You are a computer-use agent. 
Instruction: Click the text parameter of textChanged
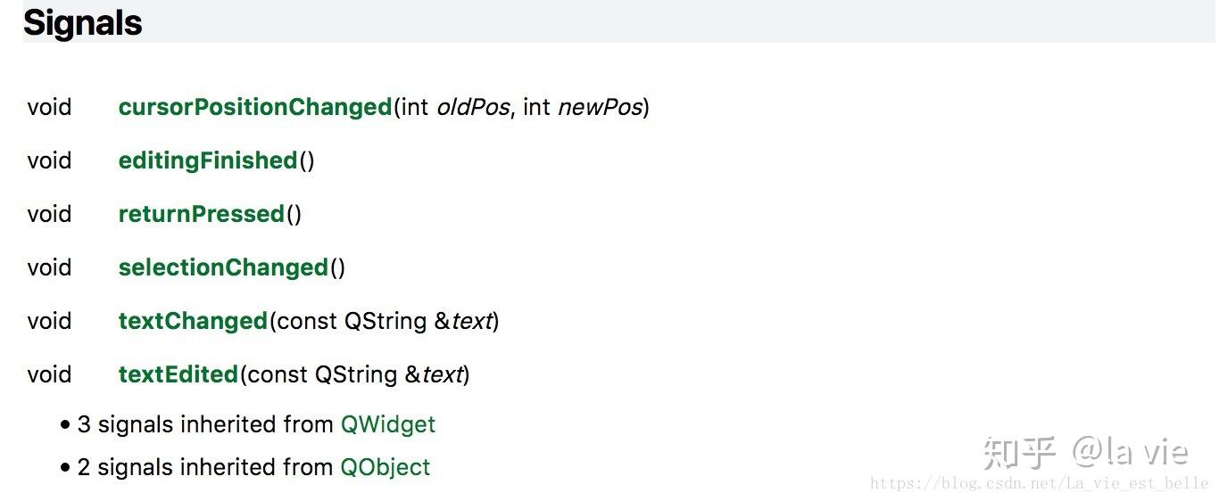coord(472,322)
